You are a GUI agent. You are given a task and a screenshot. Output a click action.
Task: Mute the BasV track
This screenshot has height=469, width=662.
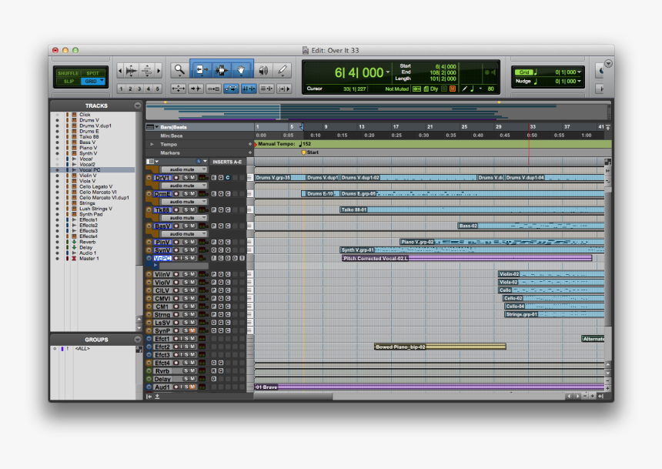click(x=192, y=226)
